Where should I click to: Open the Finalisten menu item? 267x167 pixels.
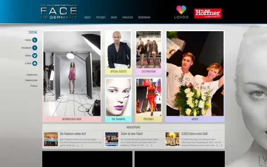click(x=128, y=17)
